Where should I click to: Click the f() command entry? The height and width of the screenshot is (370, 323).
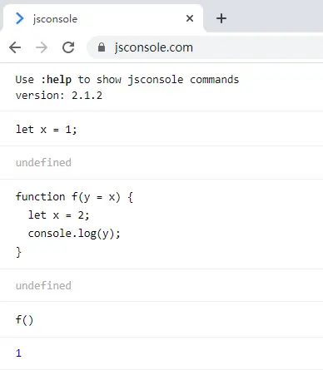pos(24,320)
